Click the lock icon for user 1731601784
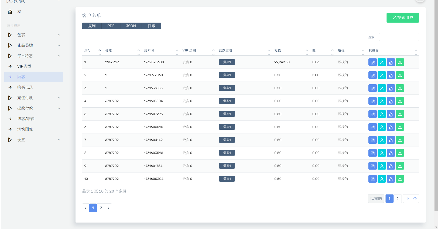 coord(391,166)
